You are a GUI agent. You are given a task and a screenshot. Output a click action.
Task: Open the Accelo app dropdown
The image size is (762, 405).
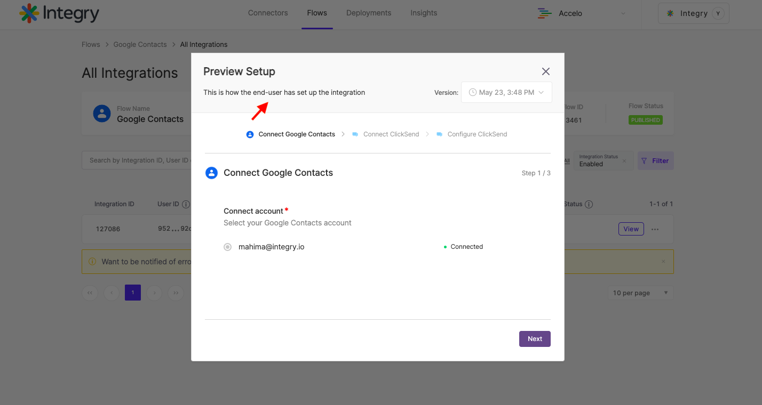coord(582,13)
